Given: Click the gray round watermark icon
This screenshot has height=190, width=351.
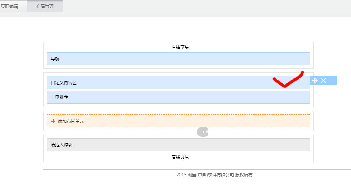Looking at the screenshot, I should point(203,132).
